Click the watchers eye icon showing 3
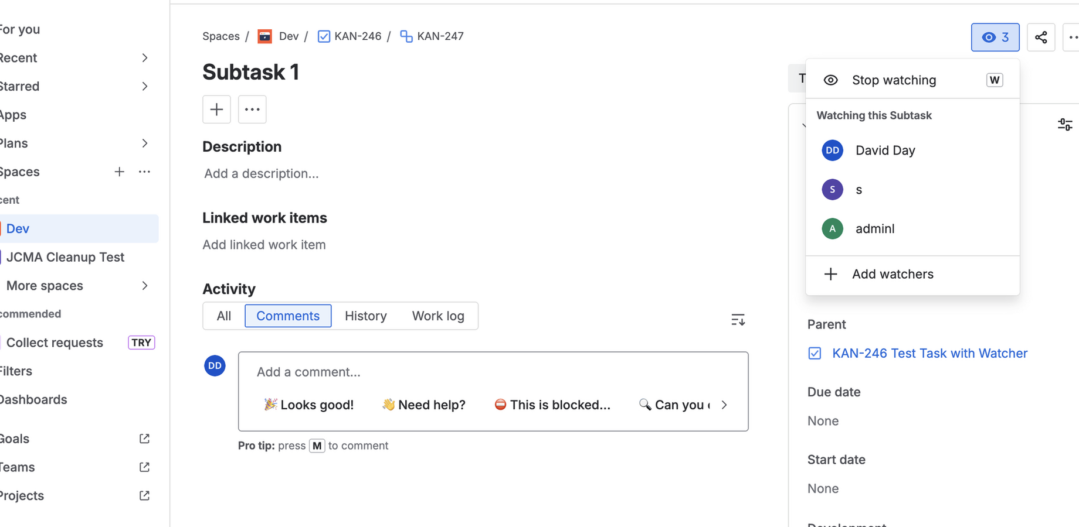1079x527 pixels. coord(995,37)
